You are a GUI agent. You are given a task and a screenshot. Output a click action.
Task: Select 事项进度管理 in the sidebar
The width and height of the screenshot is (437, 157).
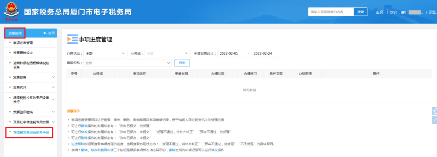tap(23, 43)
